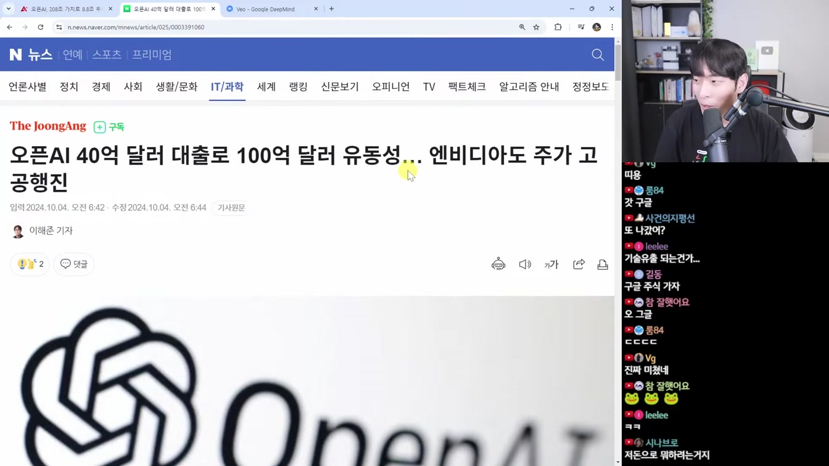
Task: Select the 오피니언 menu item
Action: (391, 87)
